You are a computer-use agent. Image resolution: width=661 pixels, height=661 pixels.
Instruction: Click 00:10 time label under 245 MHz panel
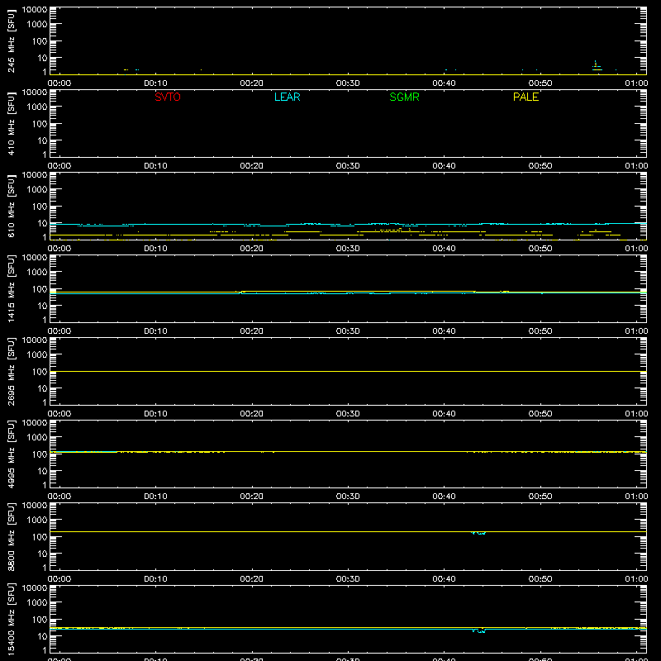pyautogui.click(x=155, y=83)
